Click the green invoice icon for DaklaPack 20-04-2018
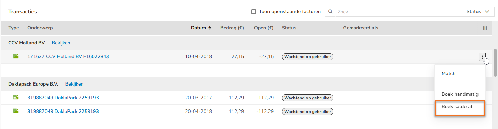The image size is (498, 129). tap(16, 111)
